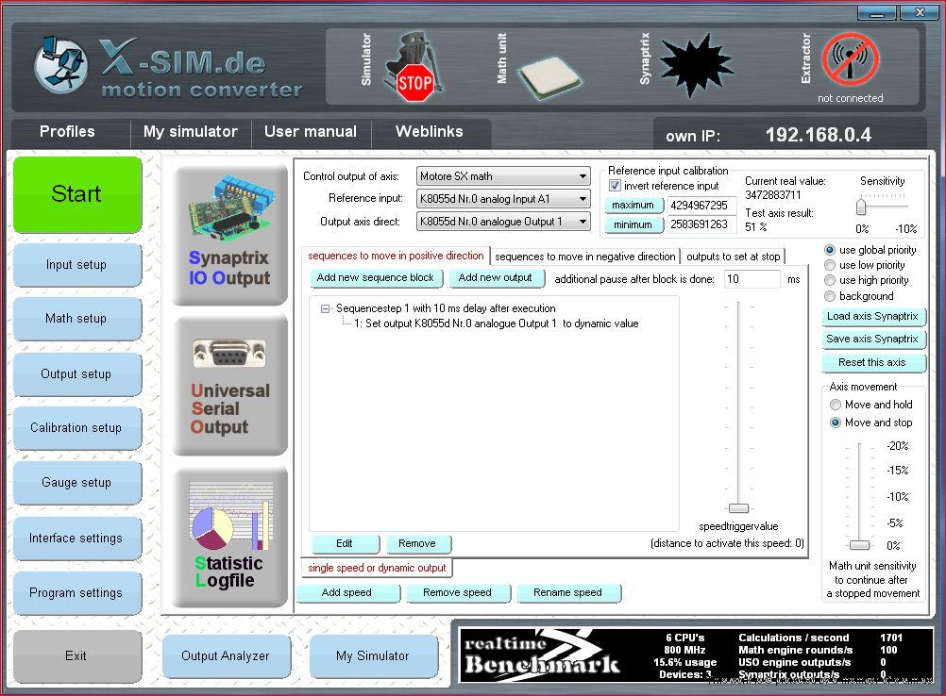Screen dimensions: 946x696
Task: Collapse the Sequencestep 1 tree node
Action: click(325, 308)
